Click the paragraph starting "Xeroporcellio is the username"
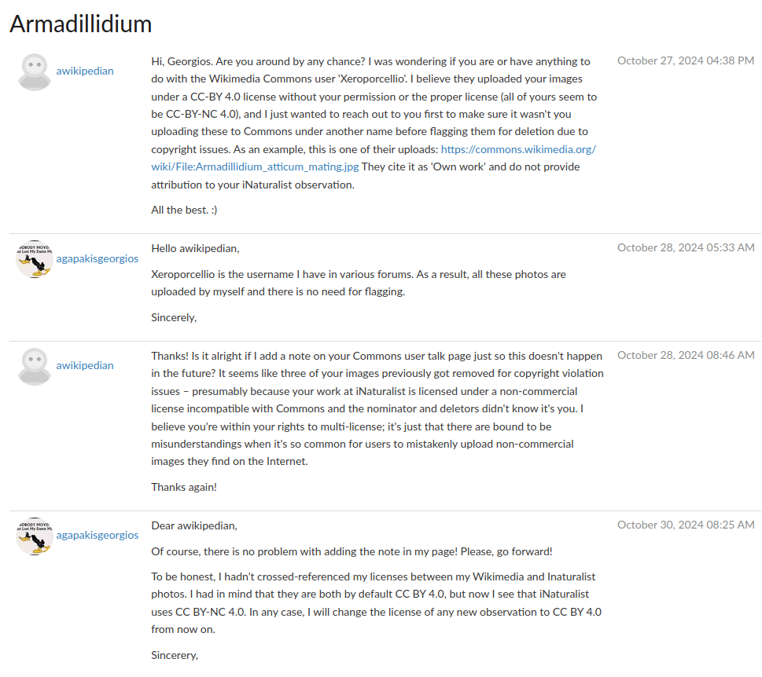 (x=359, y=283)
